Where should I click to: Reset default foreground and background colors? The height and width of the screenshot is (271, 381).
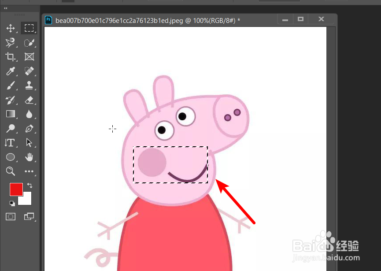pos(12,203)
